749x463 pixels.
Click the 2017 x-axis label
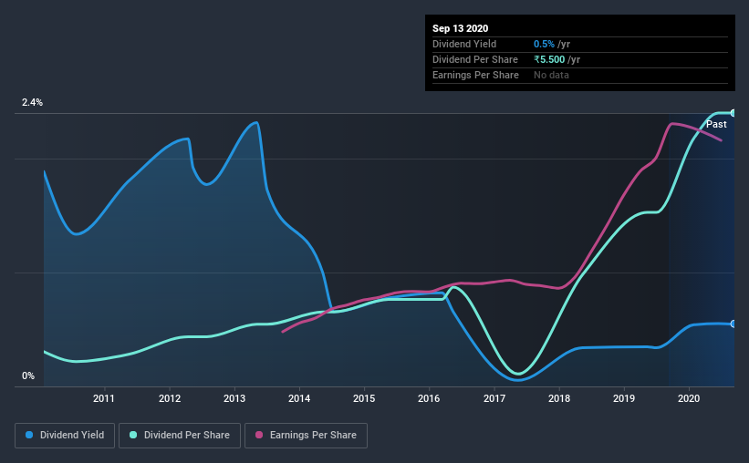pos(494,398)
